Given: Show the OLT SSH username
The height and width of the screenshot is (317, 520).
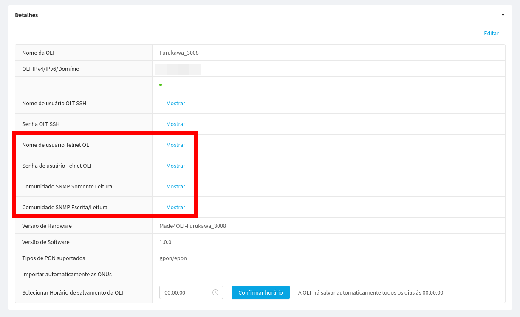Looking at the screenshot, I should tap(175, 103).
